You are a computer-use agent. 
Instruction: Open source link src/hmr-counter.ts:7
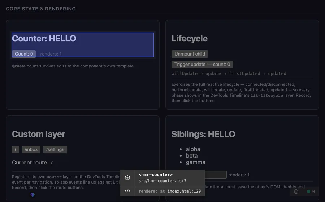click(162, 181)
